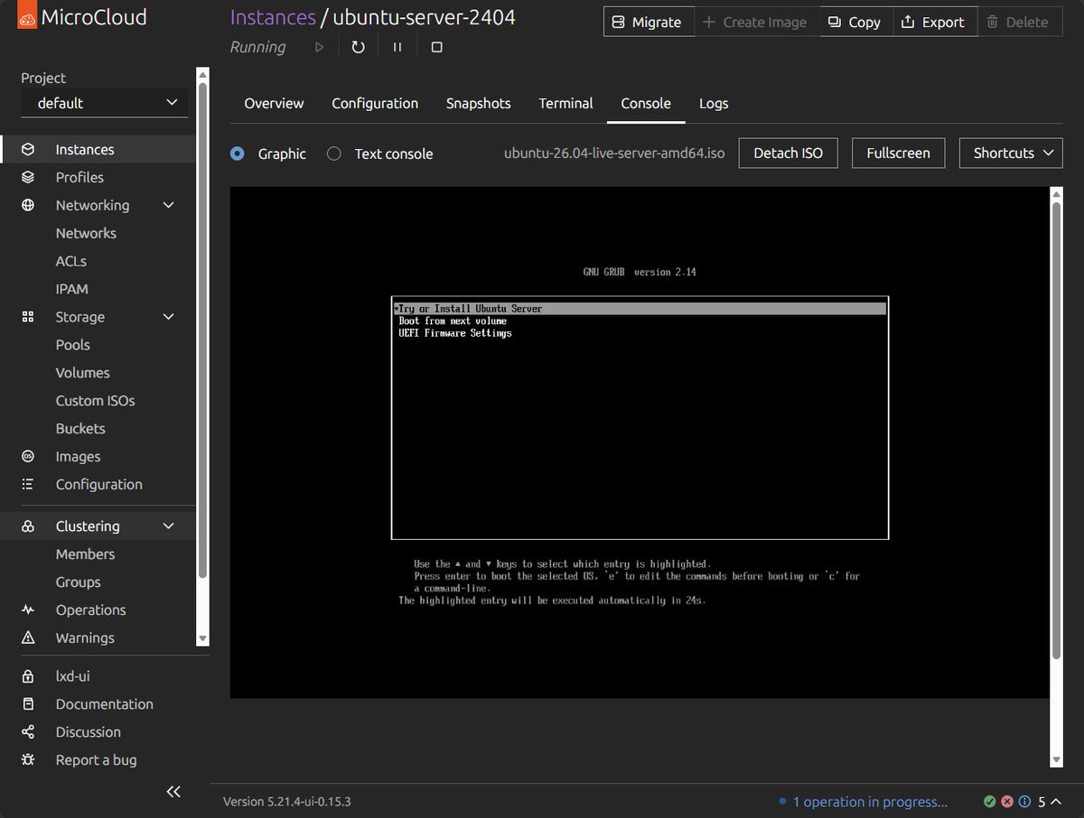Collapse the Networking section
1084x818 pixels.
click(168, 205)
